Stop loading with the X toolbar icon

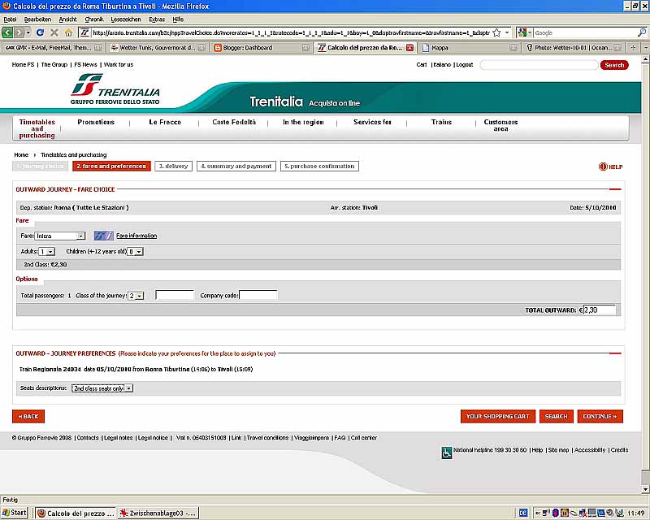coord(54,32)
